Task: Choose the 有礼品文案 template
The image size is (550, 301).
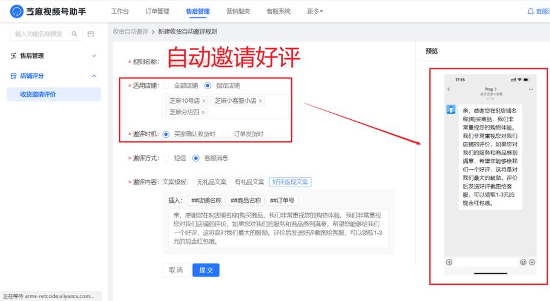Action: point(250,182)
